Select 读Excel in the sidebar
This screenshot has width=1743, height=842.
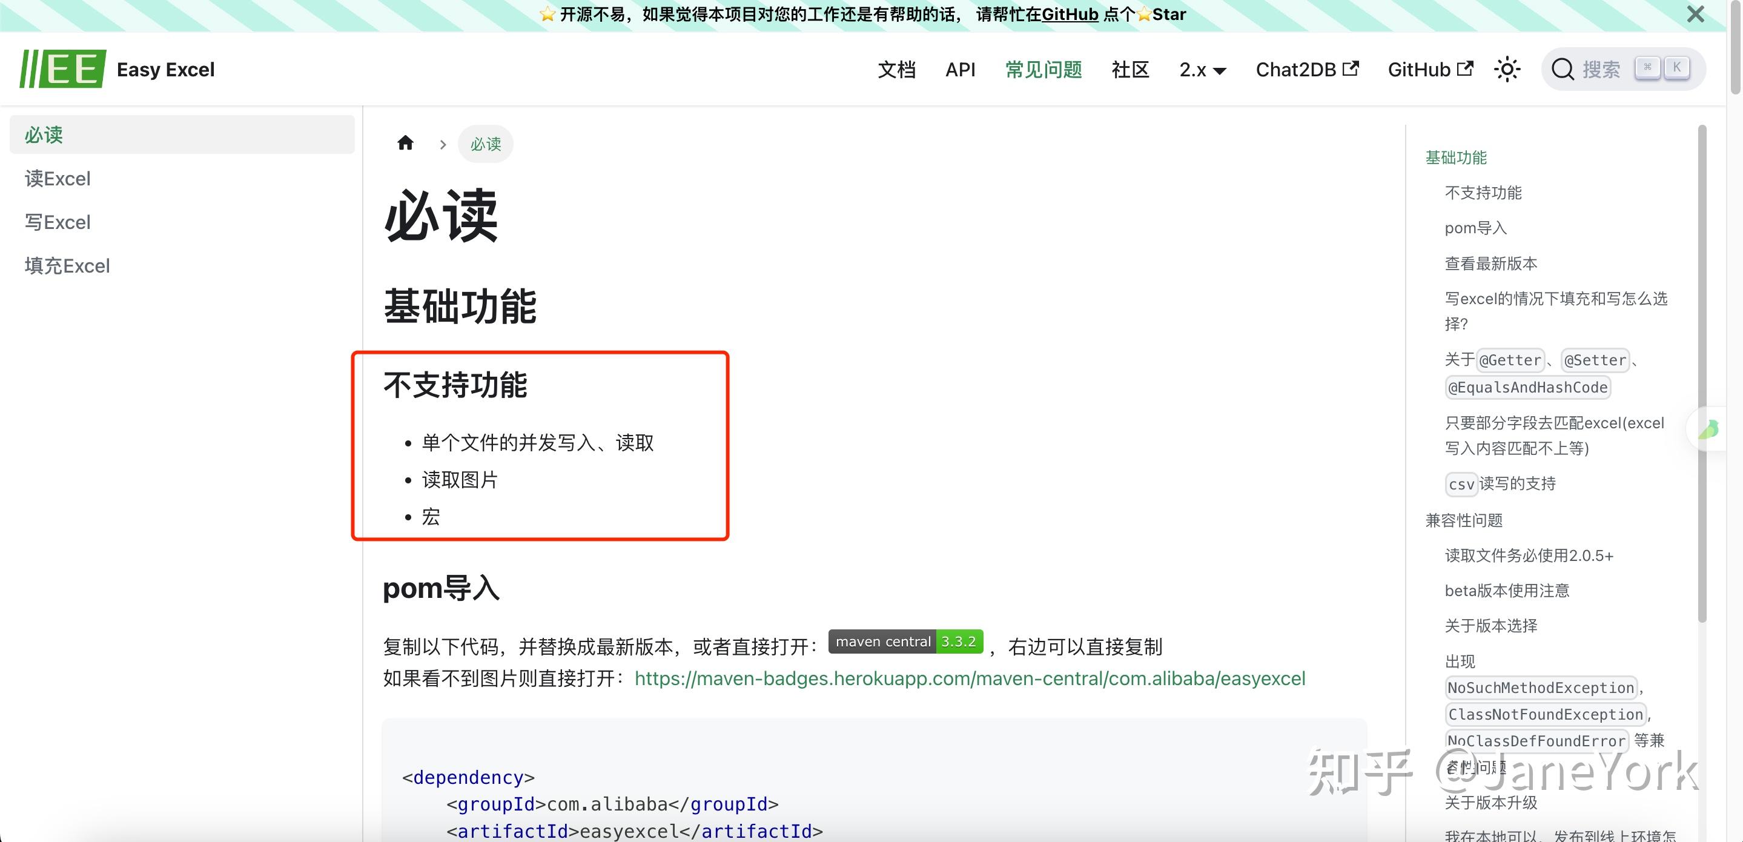pyautogui.click(x=58, y=178)
